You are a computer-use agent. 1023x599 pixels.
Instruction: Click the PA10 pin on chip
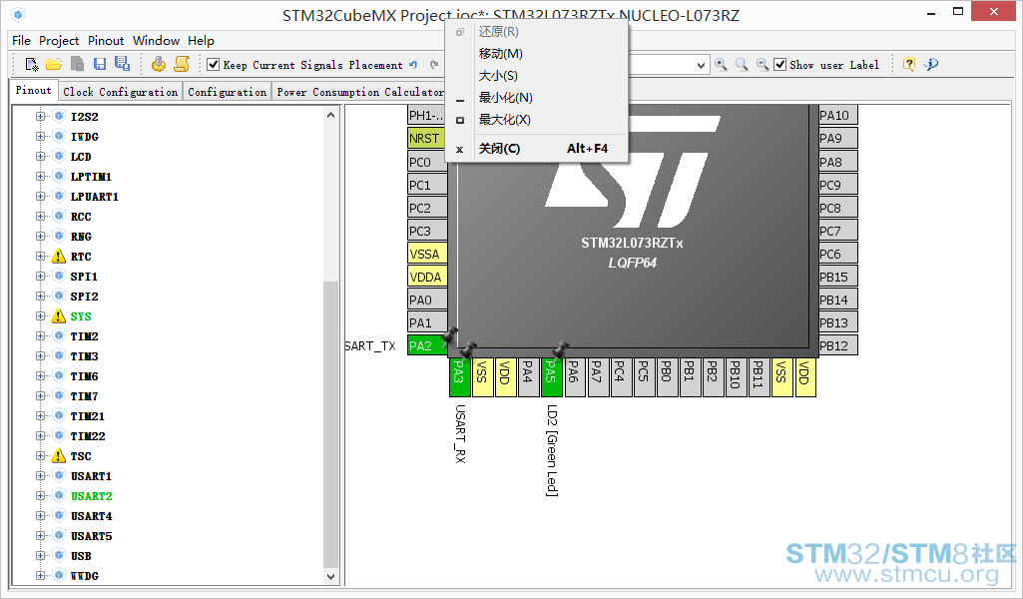837,116
